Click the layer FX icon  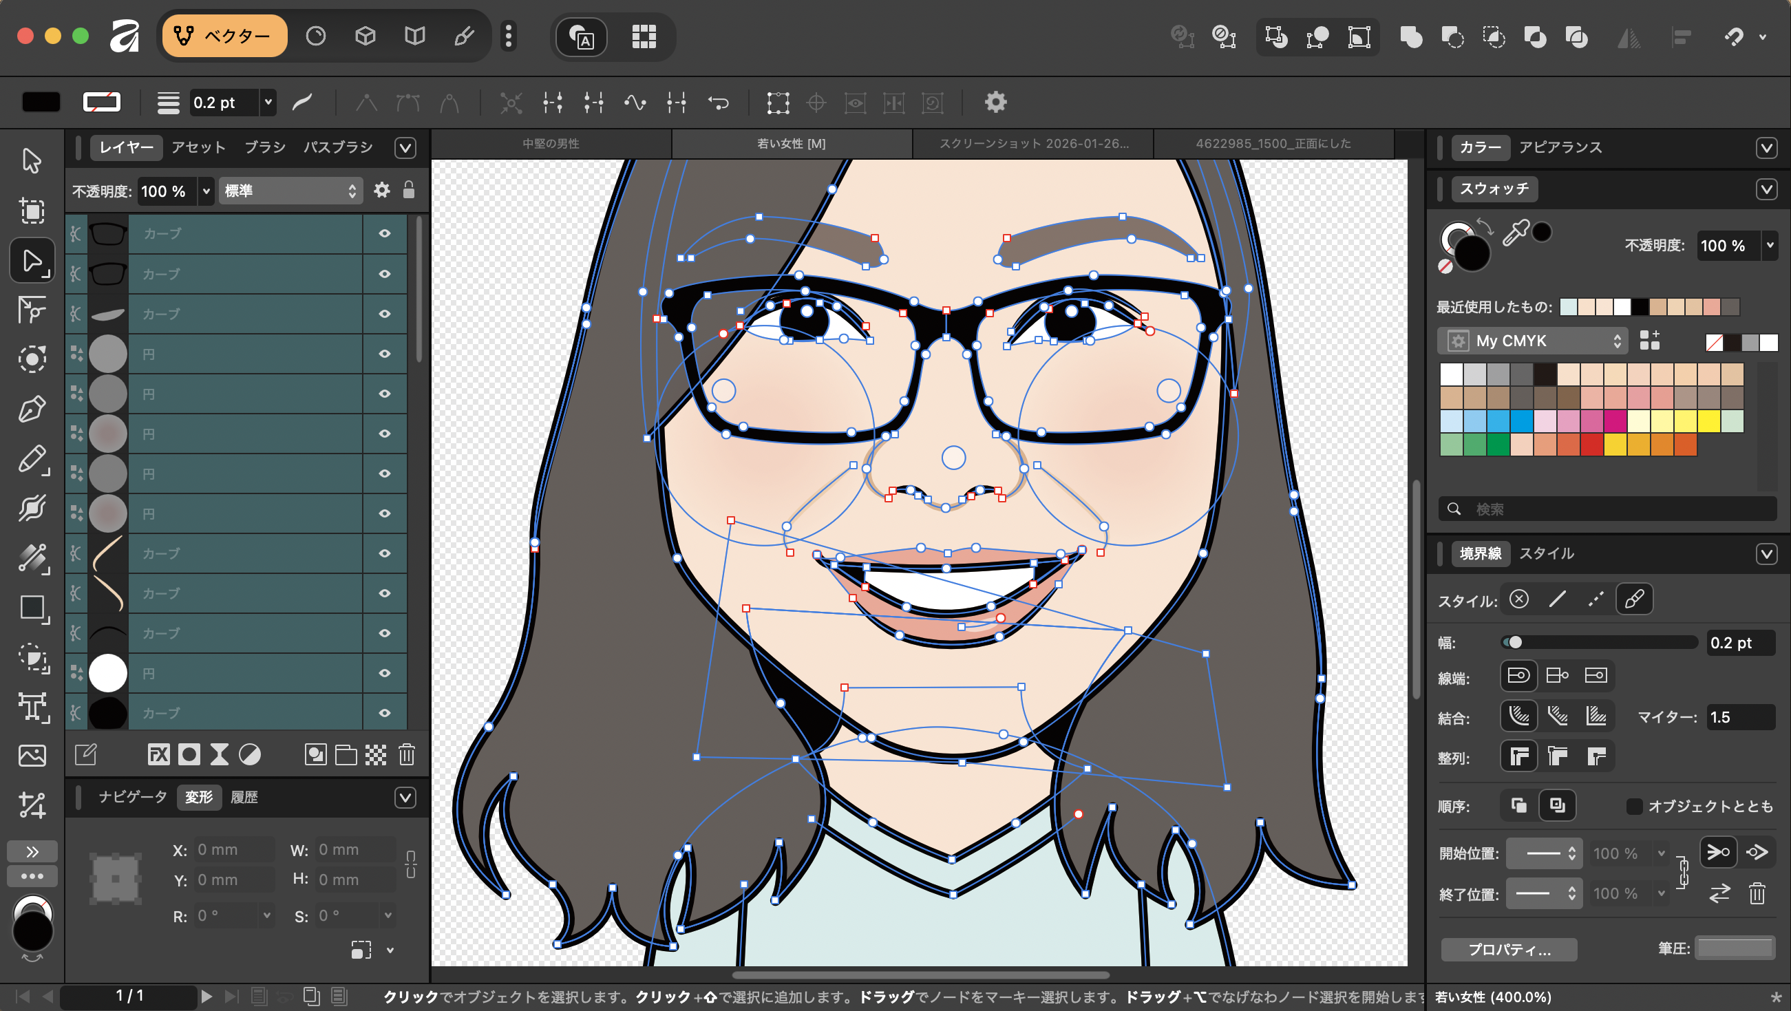(x=158, y=755)
